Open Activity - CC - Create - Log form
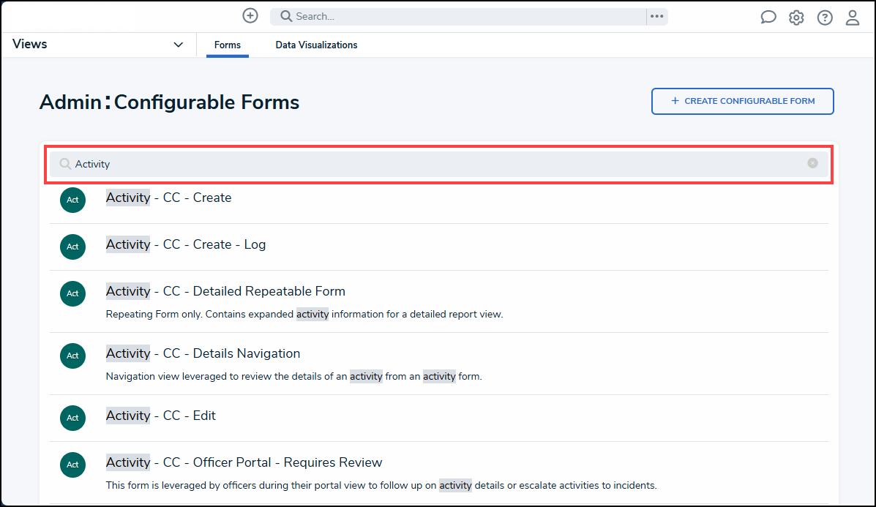The width and height of the screenshot is (876, 507). [186, 244]
